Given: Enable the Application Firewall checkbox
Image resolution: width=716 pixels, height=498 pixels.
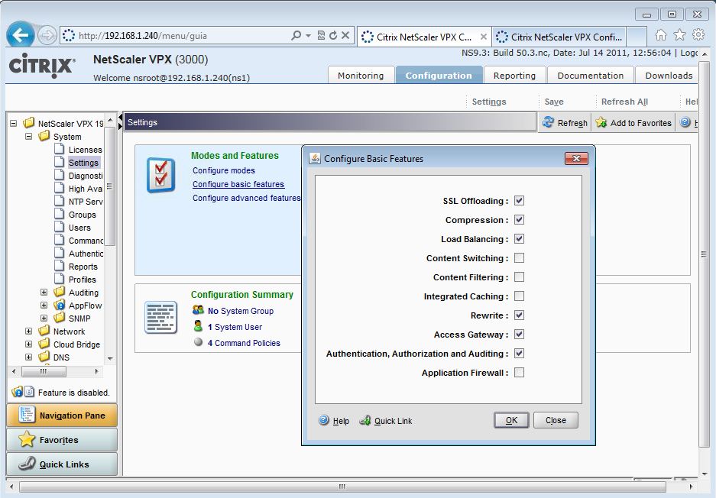Looking at the screenshot, I should coord(519,373).
